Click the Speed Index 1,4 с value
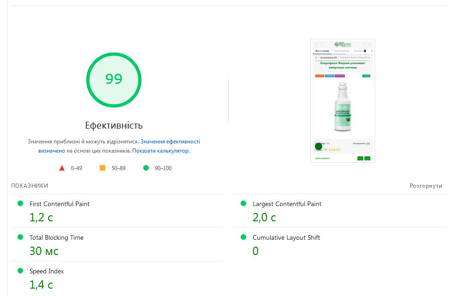The width and height of the screenshot is (449, 296). pos(41,285)
